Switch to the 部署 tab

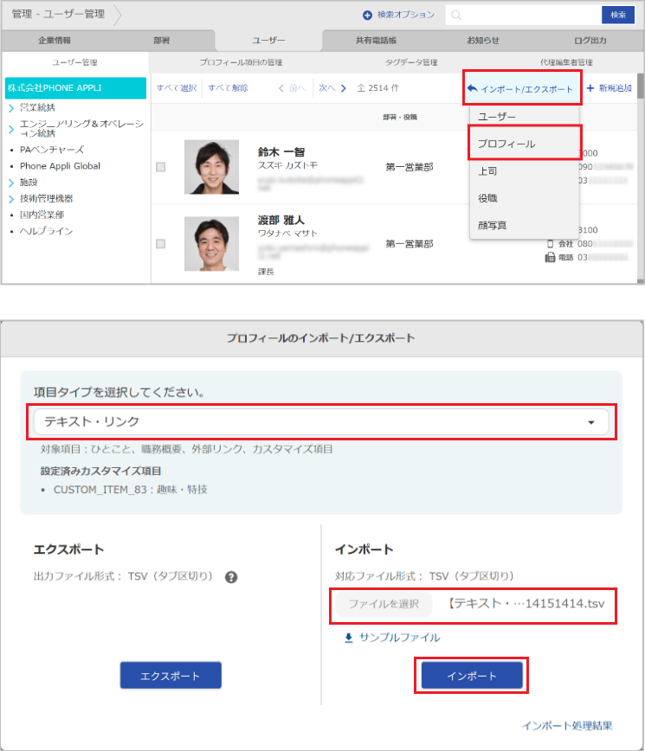(162, 41)
